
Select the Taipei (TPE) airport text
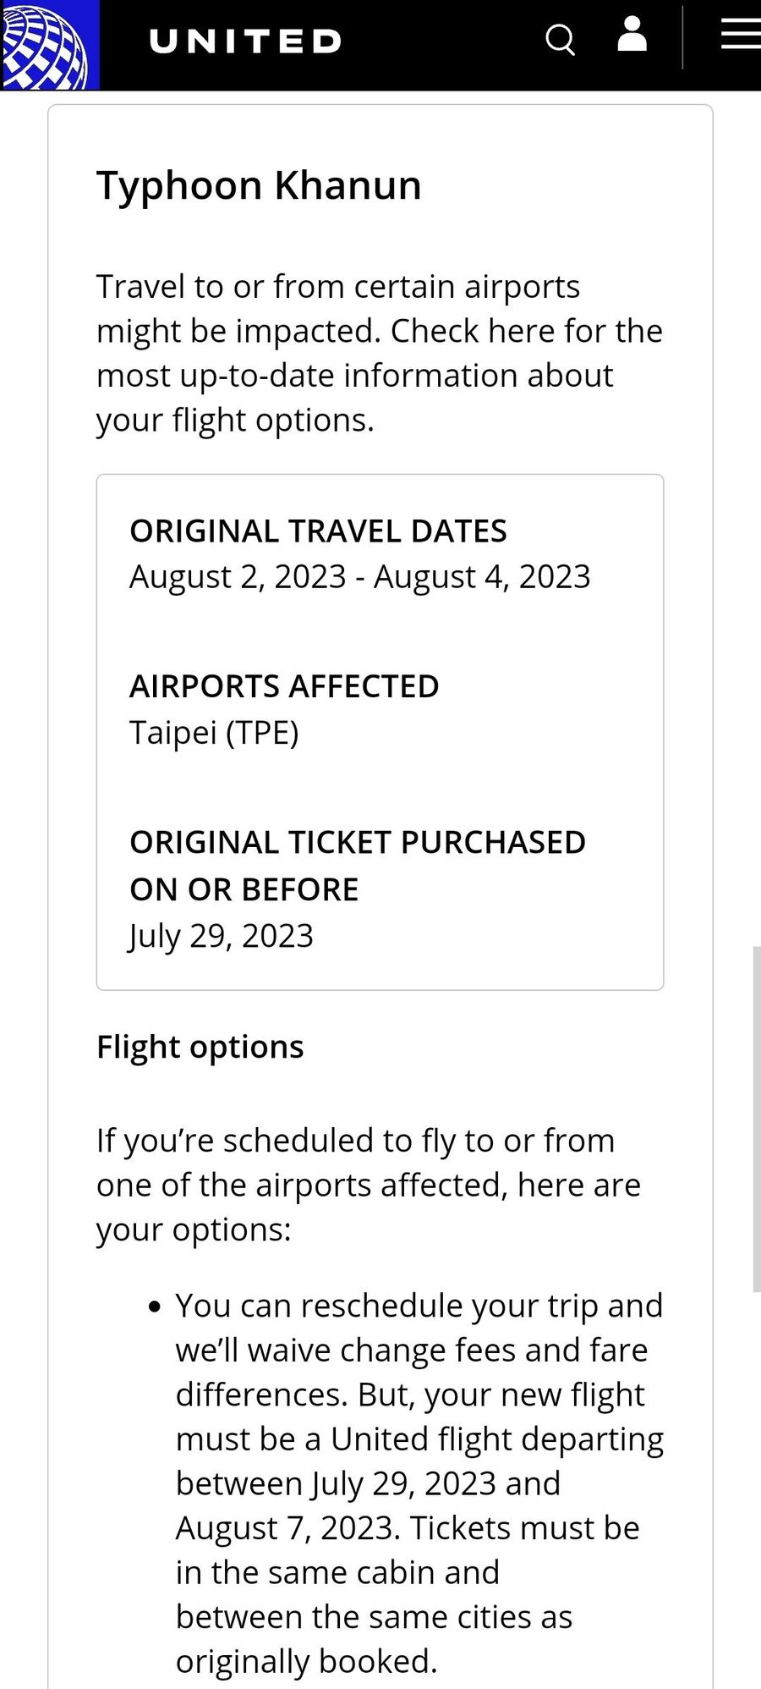point(214,733)
